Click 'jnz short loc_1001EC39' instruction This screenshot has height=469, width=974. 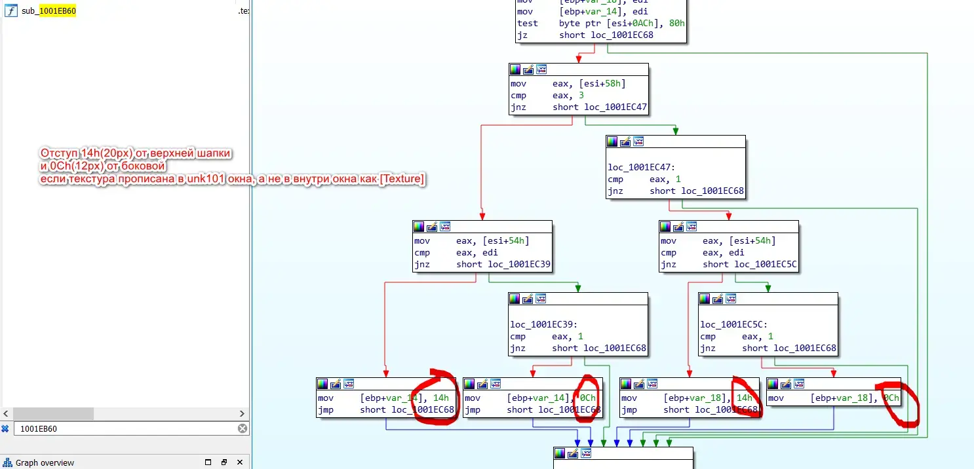tap(482, 265)
